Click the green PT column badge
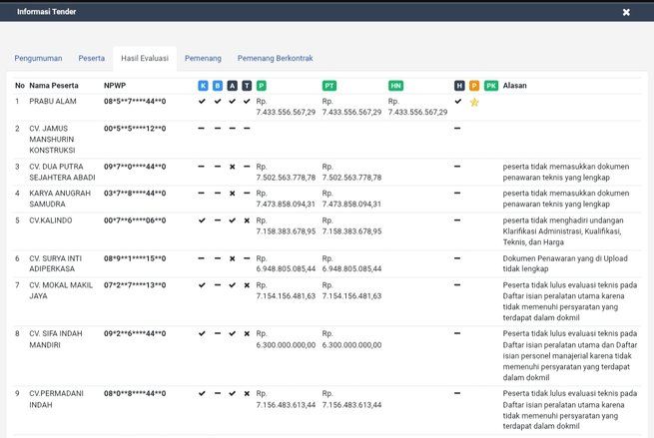This screenshot has width=654, height=438. (x=329, y=86)
